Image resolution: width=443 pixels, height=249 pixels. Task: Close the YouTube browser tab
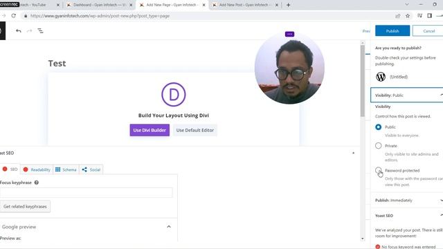(x=58, y=5)
